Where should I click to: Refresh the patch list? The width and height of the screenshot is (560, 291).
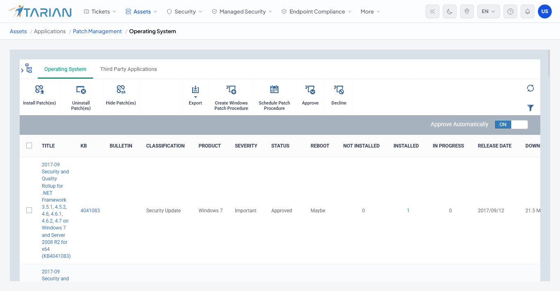tap(530, 88)
